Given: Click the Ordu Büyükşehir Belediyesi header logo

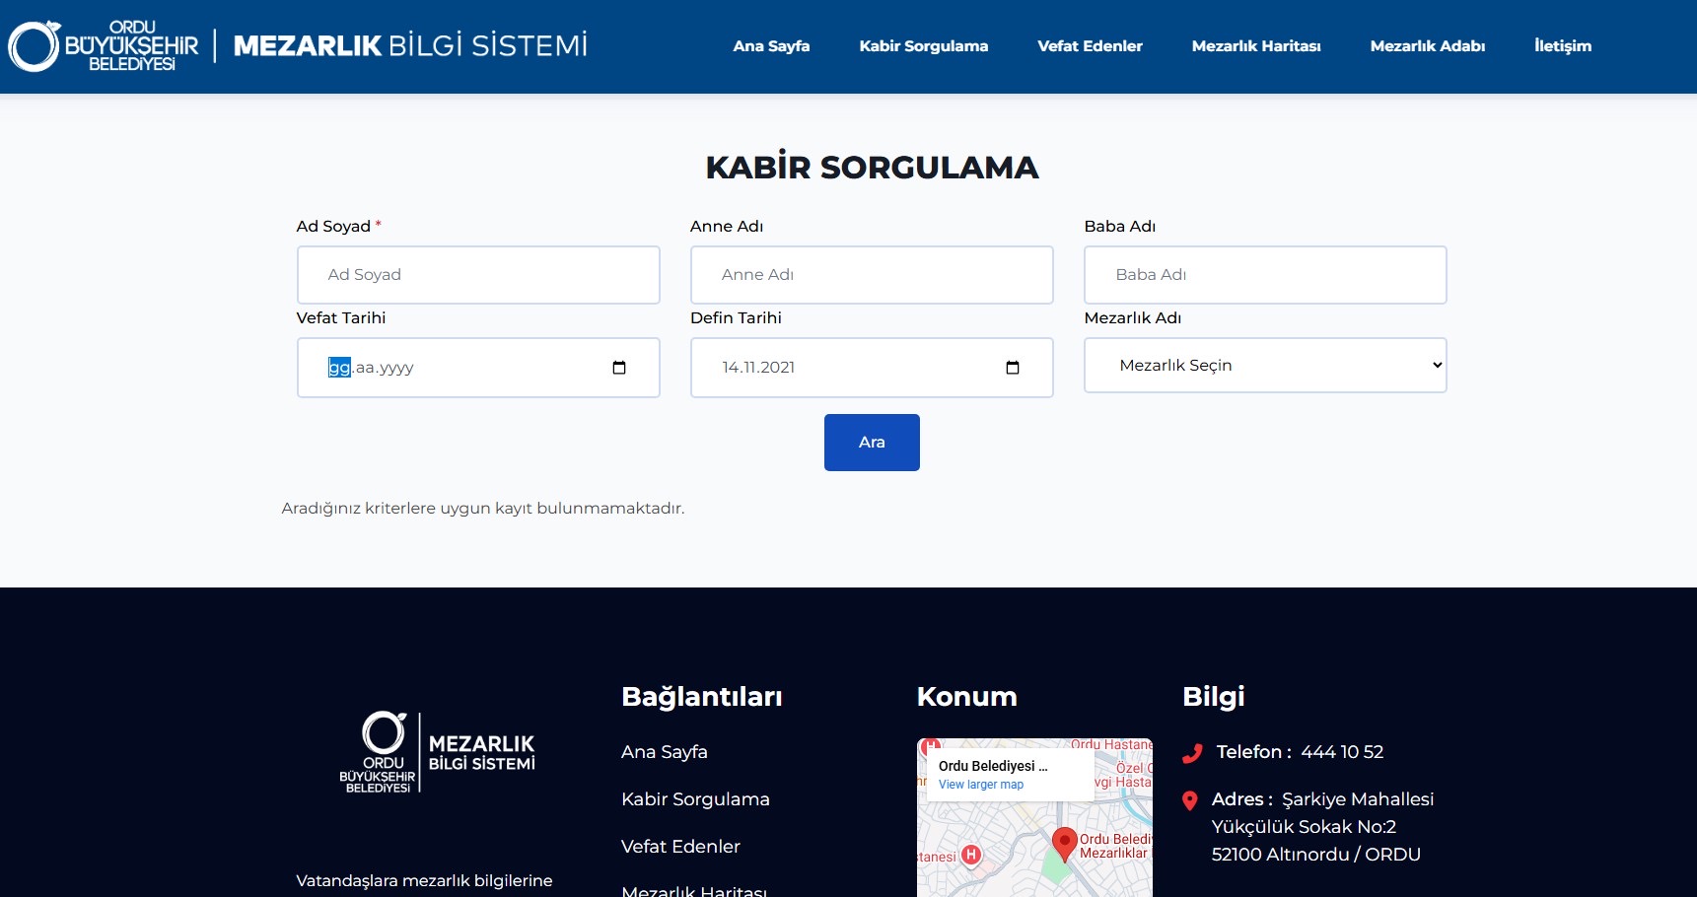Looking at the screenshot, I should (104, 46).
